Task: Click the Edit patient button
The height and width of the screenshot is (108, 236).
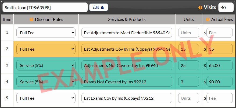Action: (99, 7)
